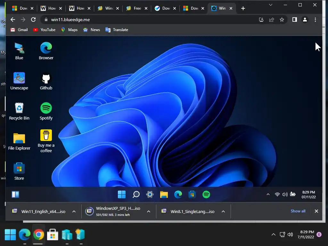Open Buy me a coffee shortcut

[46, 141]
